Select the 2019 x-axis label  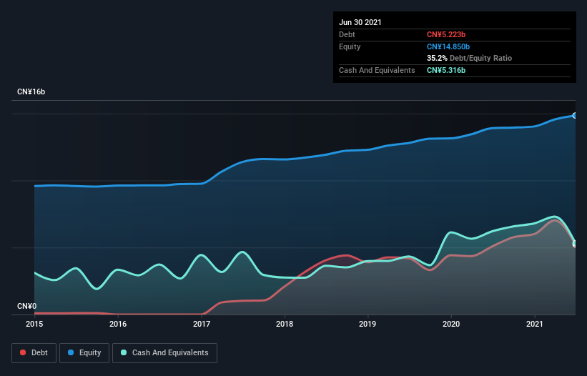point(368,324)
